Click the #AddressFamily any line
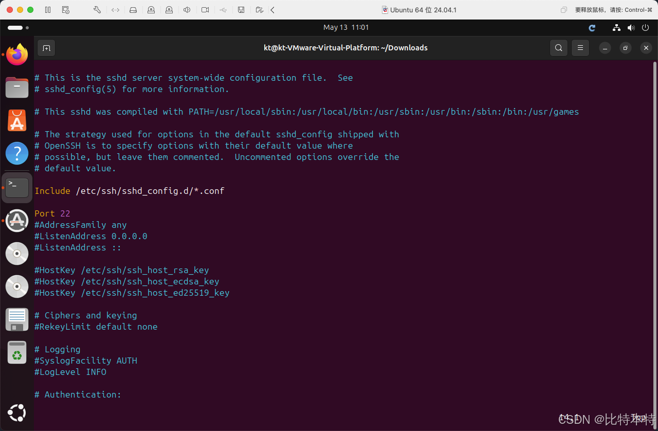 [81, 225]
